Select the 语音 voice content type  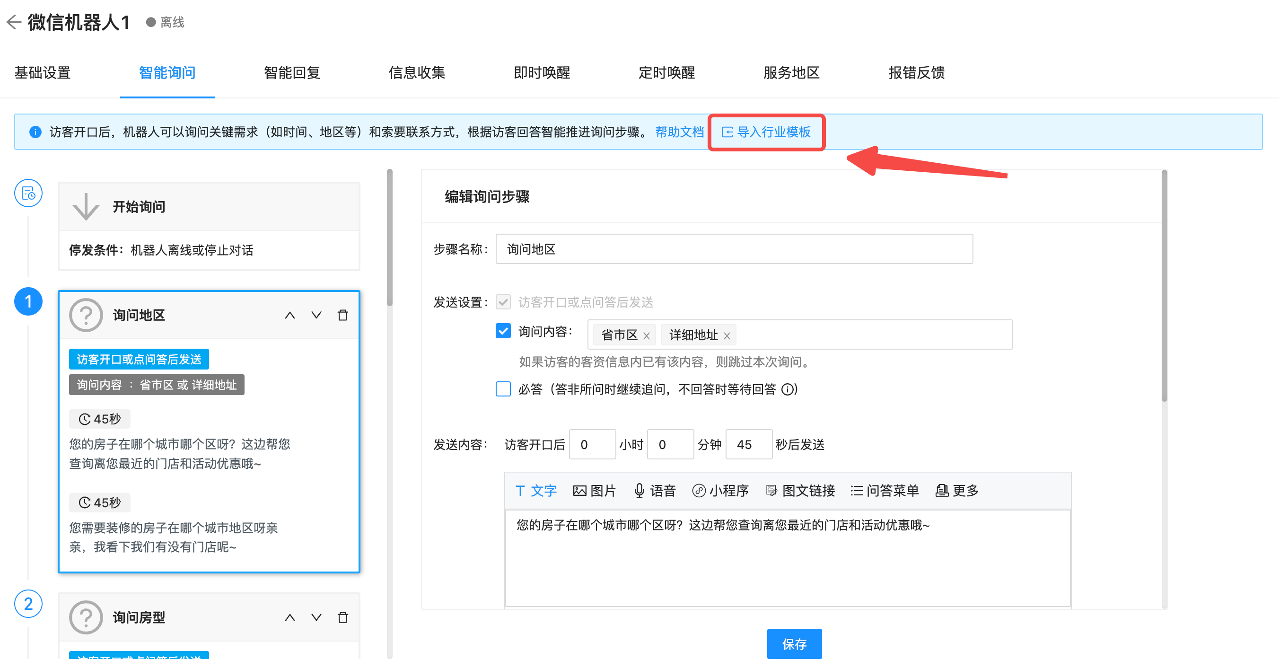pos(655,491)
